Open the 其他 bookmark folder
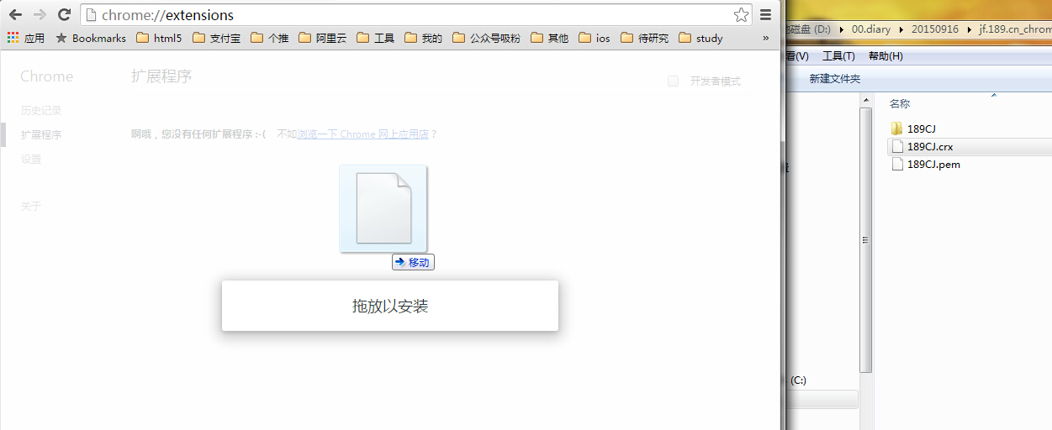 coord(550,38)
